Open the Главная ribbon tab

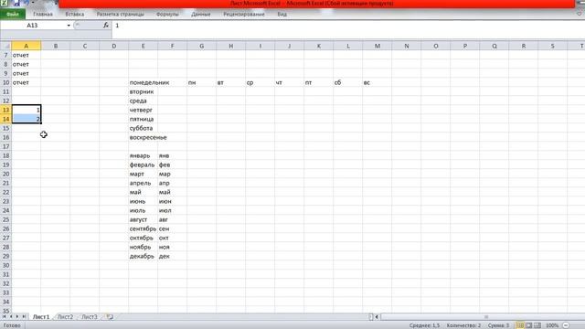(43, 15)
